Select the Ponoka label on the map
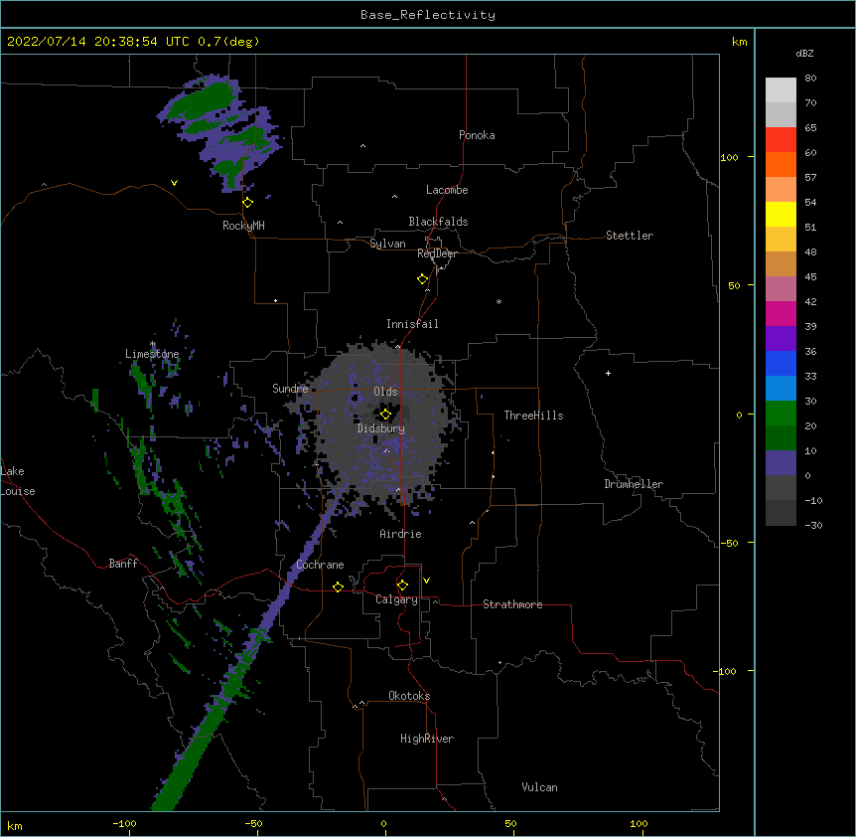The height and width of the screenshot is (837, 856). pos(477,135)
